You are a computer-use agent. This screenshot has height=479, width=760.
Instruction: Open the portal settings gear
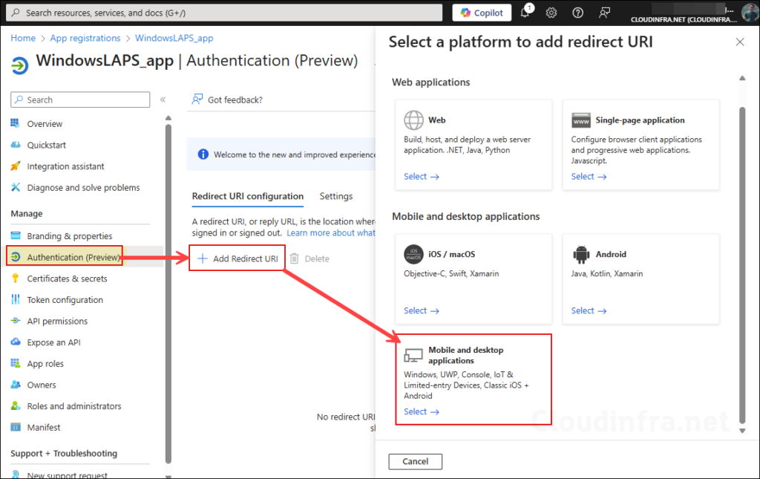click(550, 12)
